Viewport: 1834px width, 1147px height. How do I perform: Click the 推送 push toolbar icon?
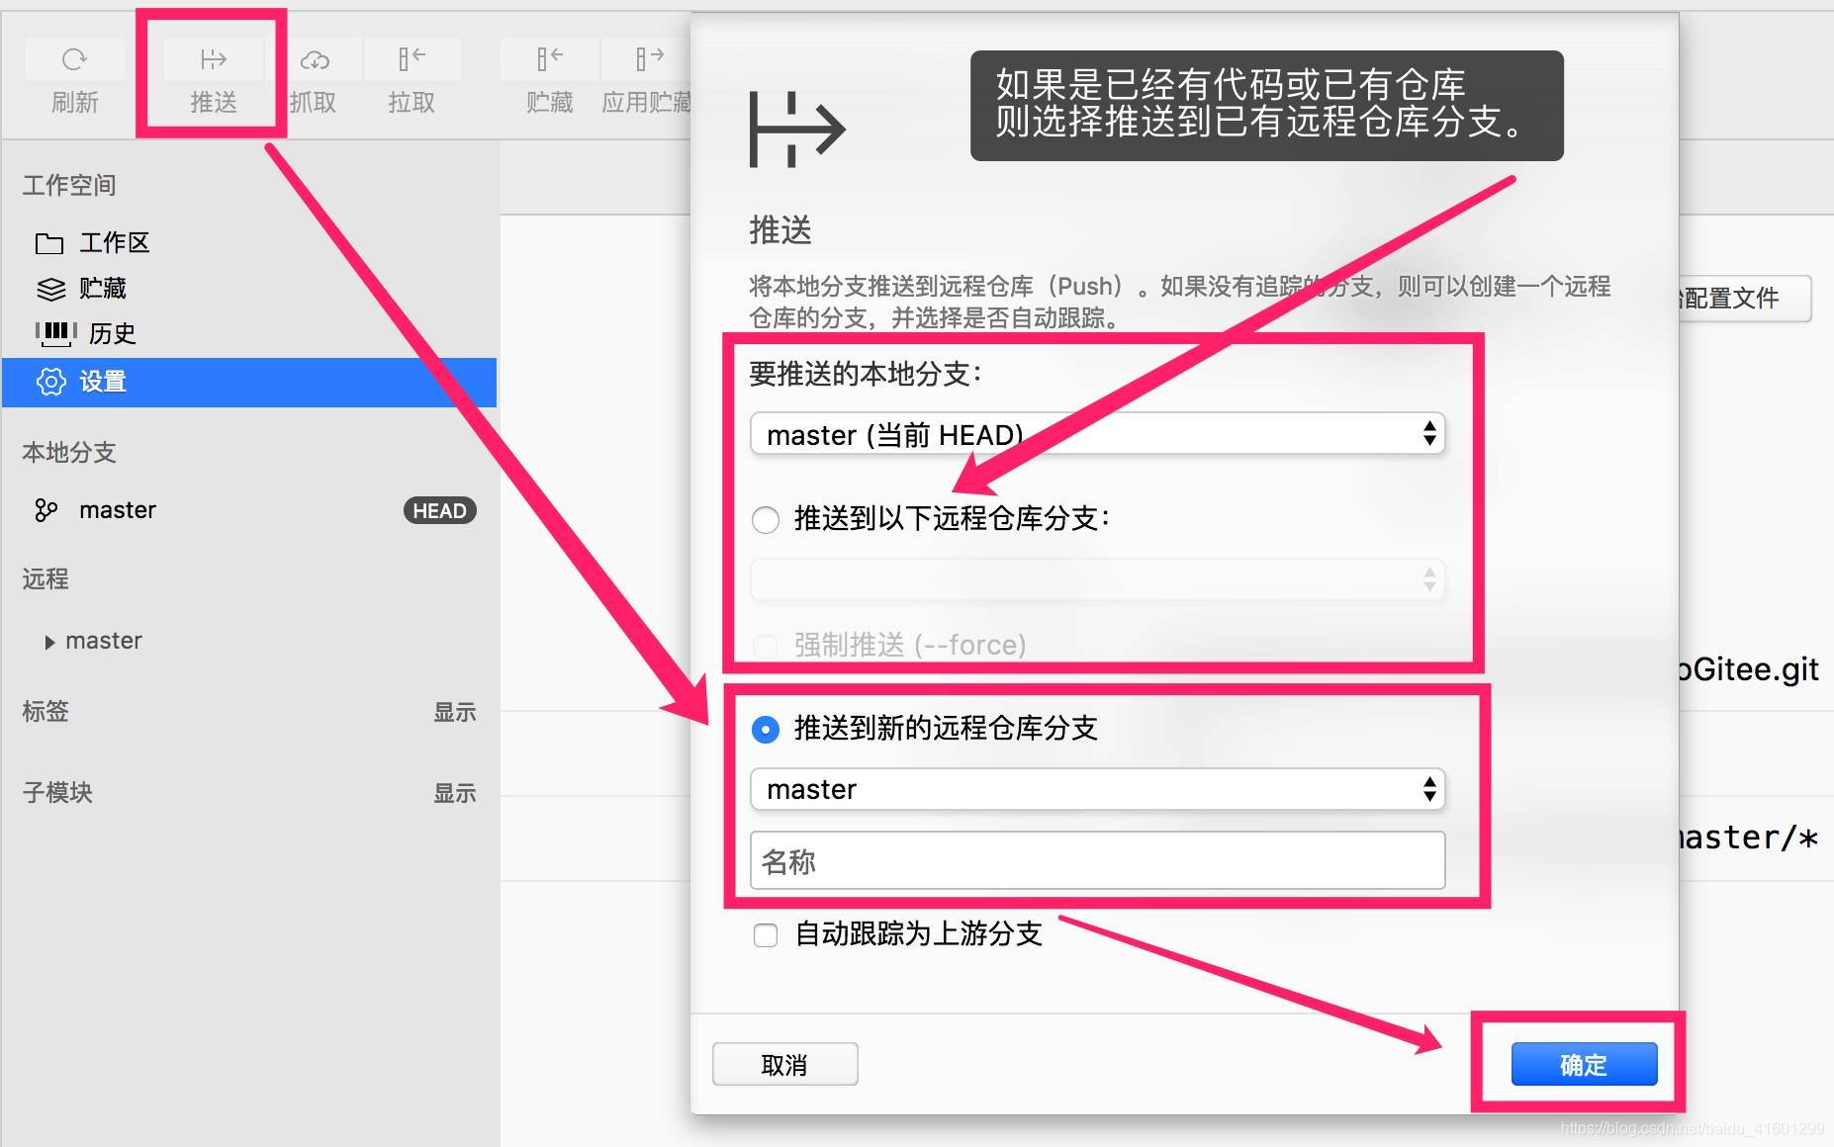[x=213, y=59]
